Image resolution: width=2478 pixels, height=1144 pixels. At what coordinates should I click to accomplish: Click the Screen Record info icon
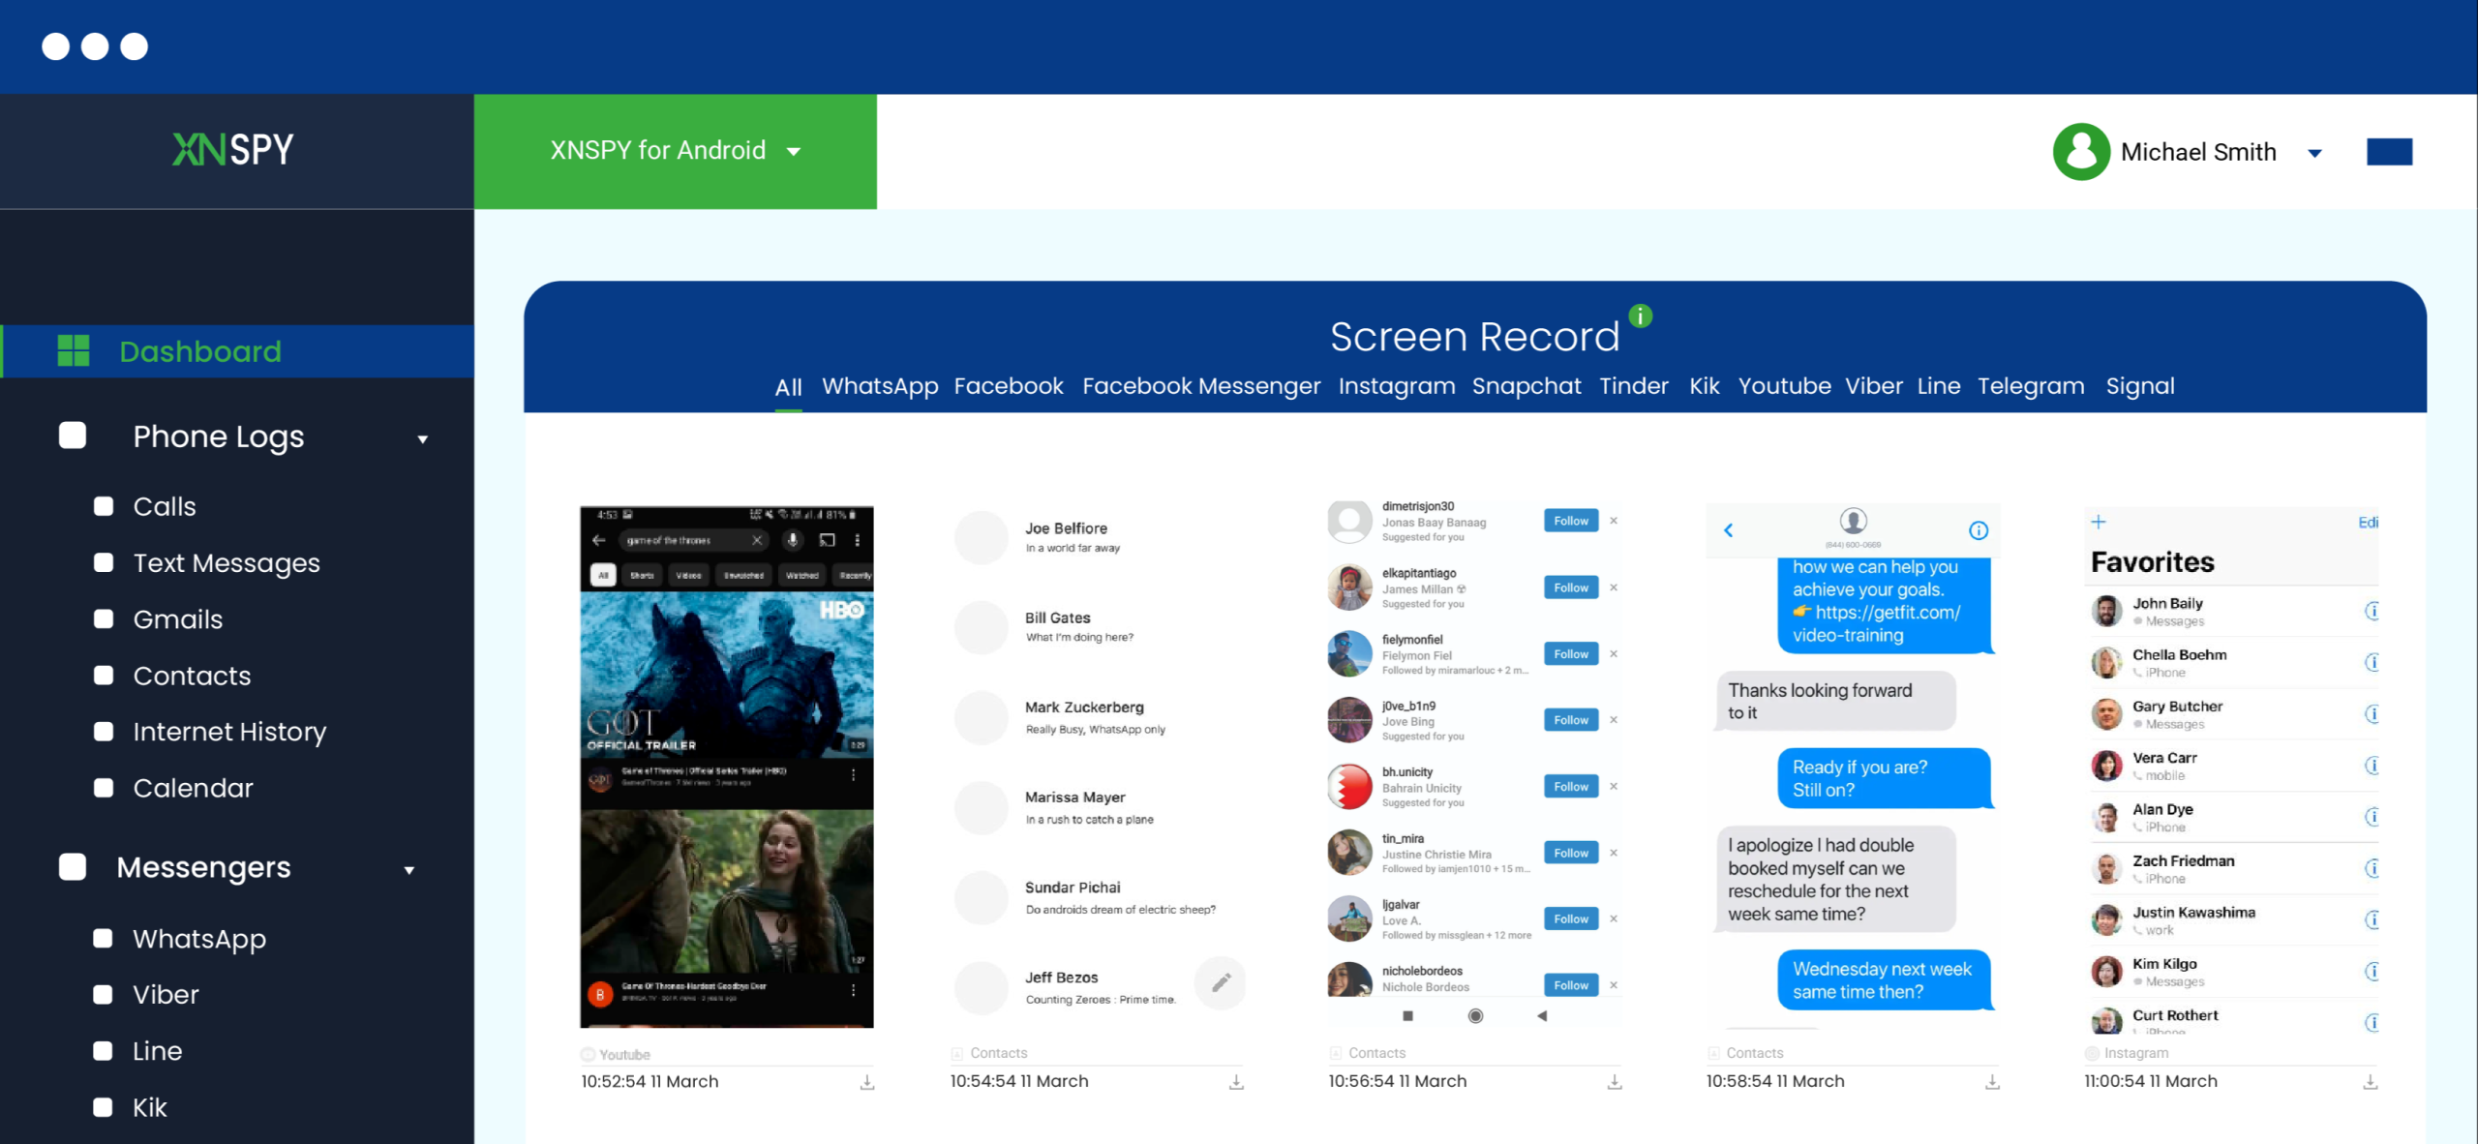[x=1641, y=316]
